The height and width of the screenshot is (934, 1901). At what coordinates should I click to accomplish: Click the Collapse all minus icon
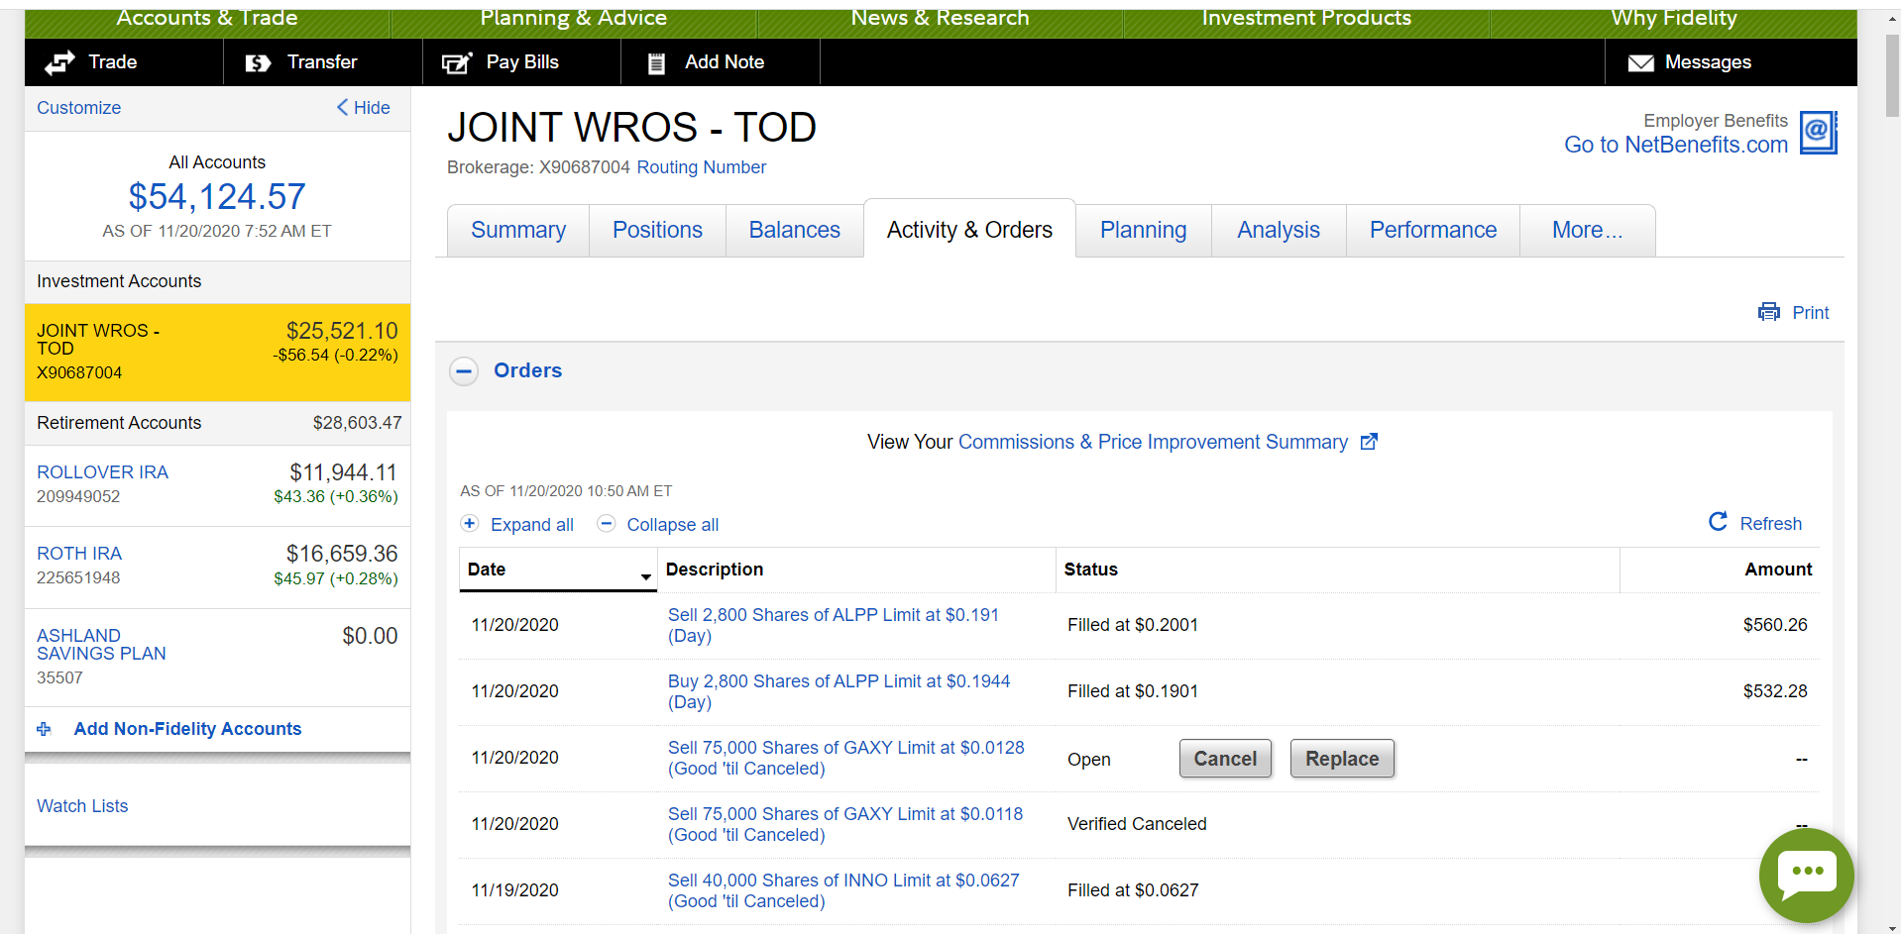(607, 523)
